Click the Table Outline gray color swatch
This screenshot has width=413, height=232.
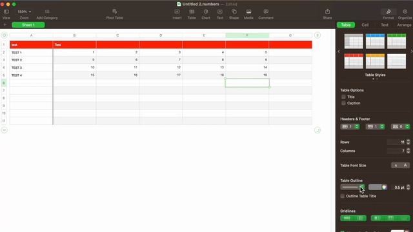point(375,188)
